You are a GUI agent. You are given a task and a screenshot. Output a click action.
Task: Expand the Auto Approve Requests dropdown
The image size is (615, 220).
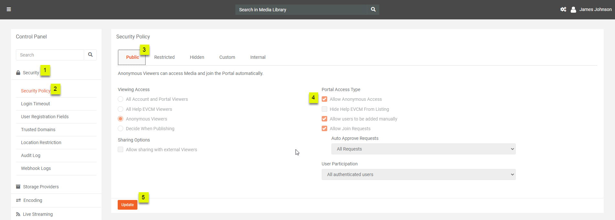point(423,149)
